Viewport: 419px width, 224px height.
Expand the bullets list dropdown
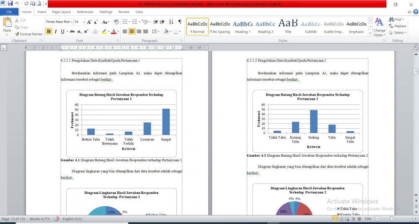pyautogui.click(x=129, y=22)
